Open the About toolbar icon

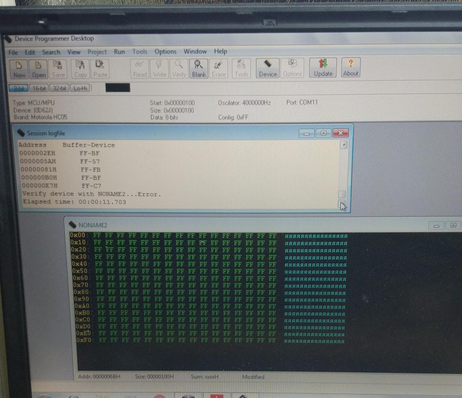click(x=350, y=68)
